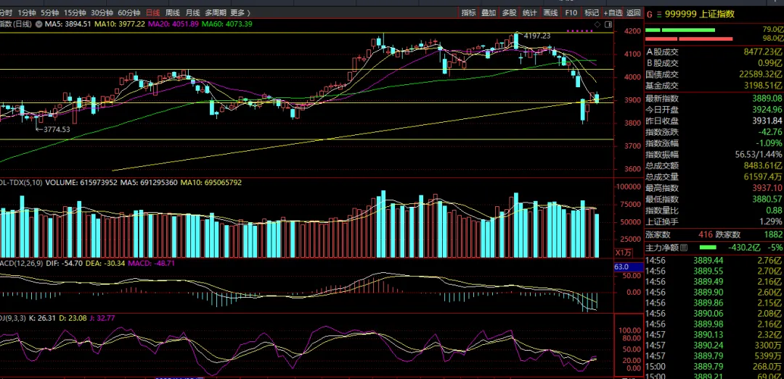The height and width of the screenshot is (379, 784).
Task: Switch to the 1分钟 period tab
Action: [26, 12]
